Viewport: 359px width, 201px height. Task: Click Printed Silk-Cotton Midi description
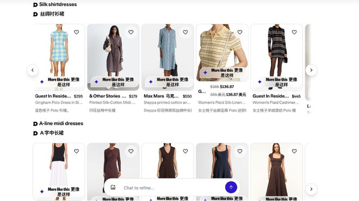113,103
